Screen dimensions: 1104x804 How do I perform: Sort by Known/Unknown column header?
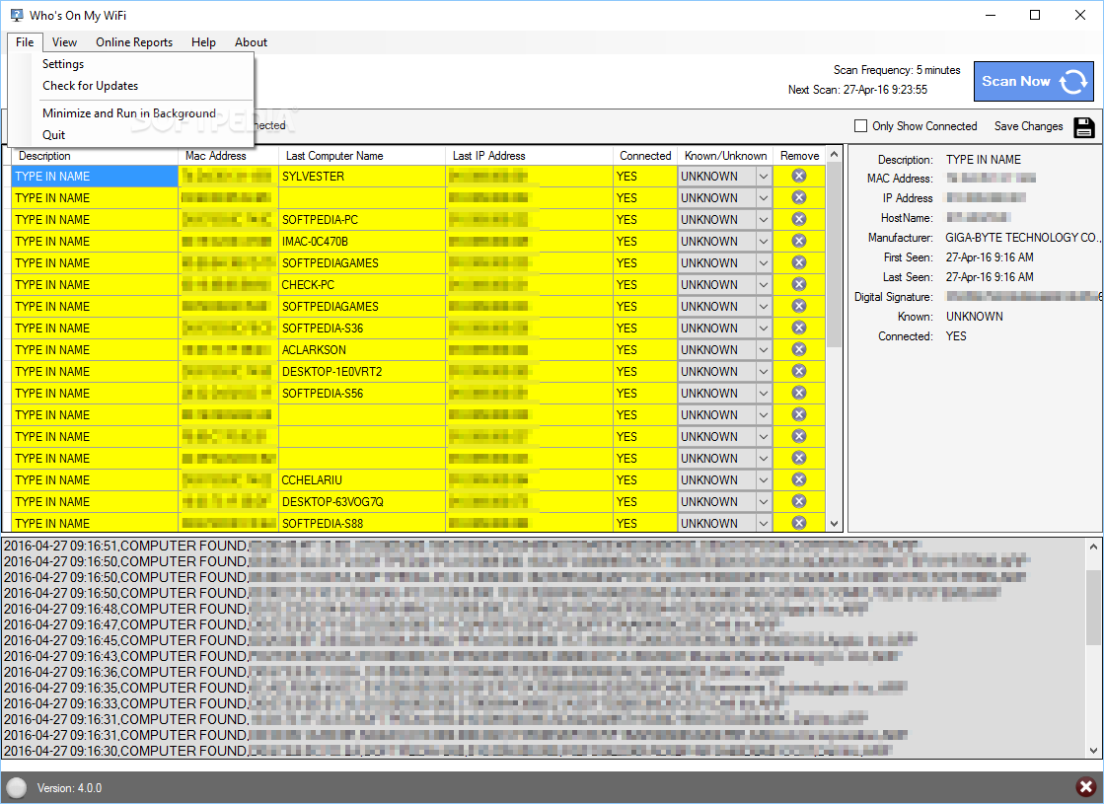pos(725,156)
